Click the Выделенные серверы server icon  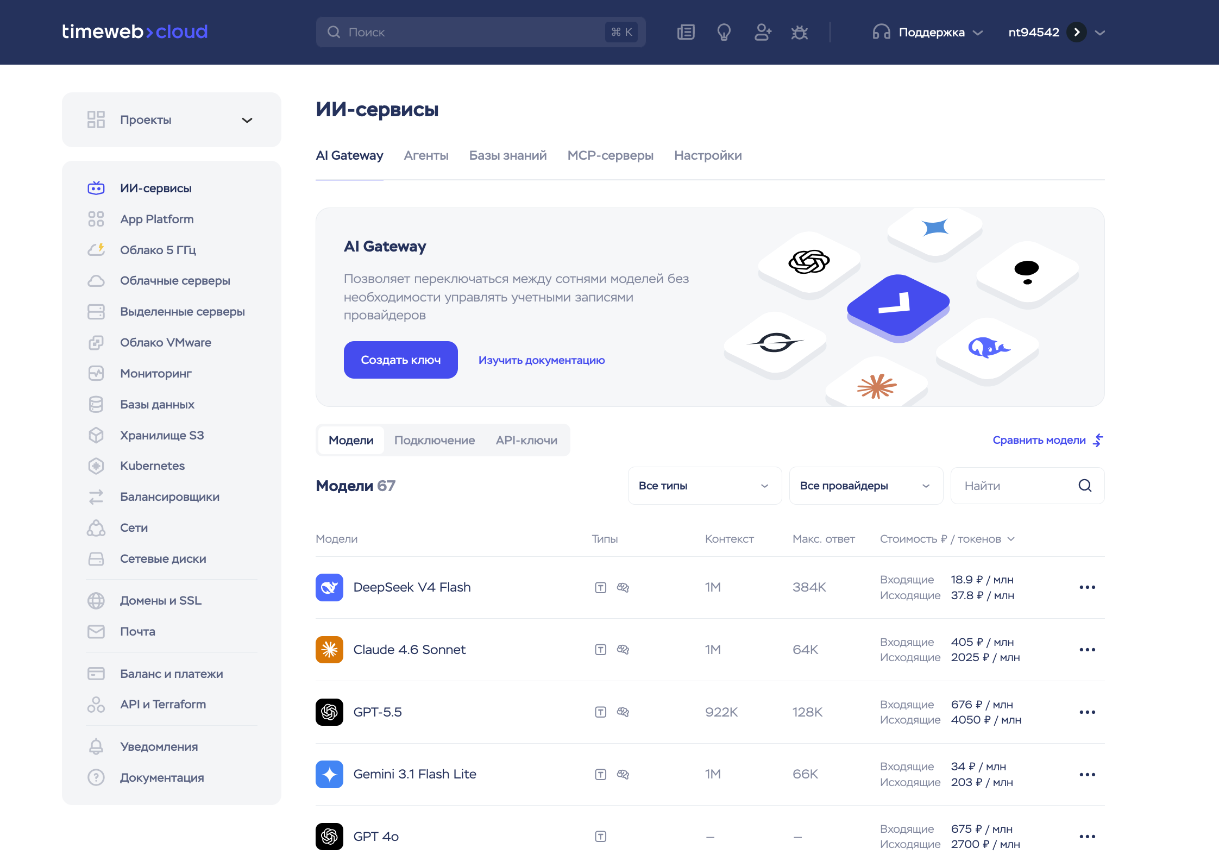96,312
